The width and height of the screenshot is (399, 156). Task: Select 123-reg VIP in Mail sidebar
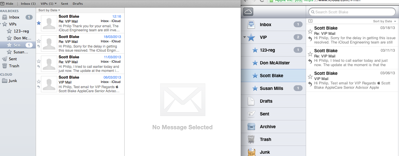click(x=18, y=31)
